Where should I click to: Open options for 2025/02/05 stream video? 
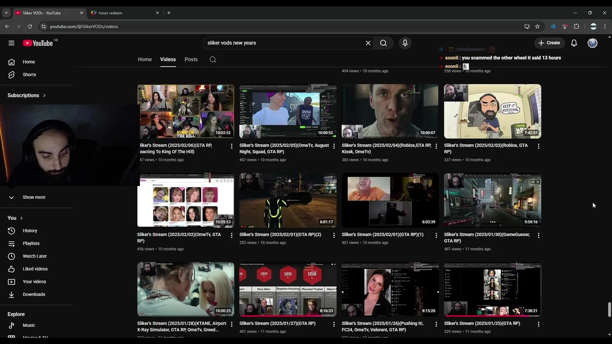[x=334, y=146]
